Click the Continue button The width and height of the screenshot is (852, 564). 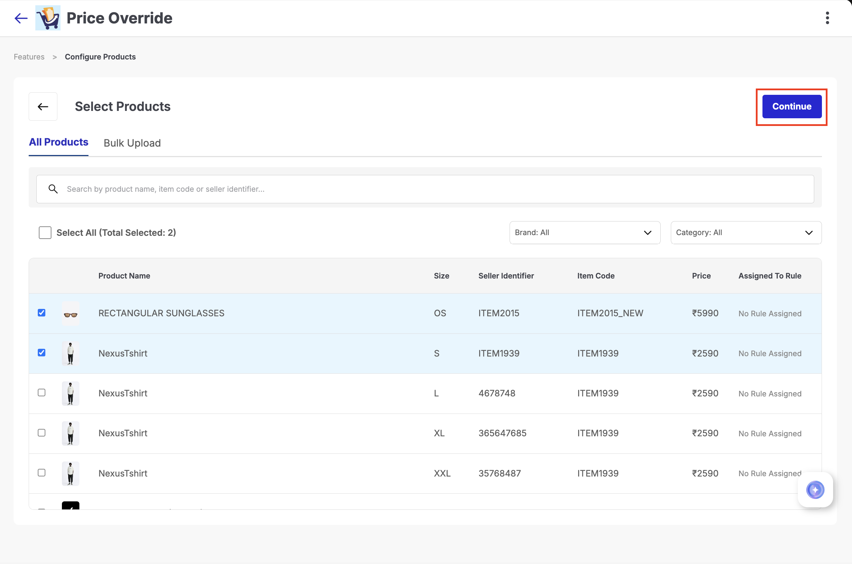(792, 106)
